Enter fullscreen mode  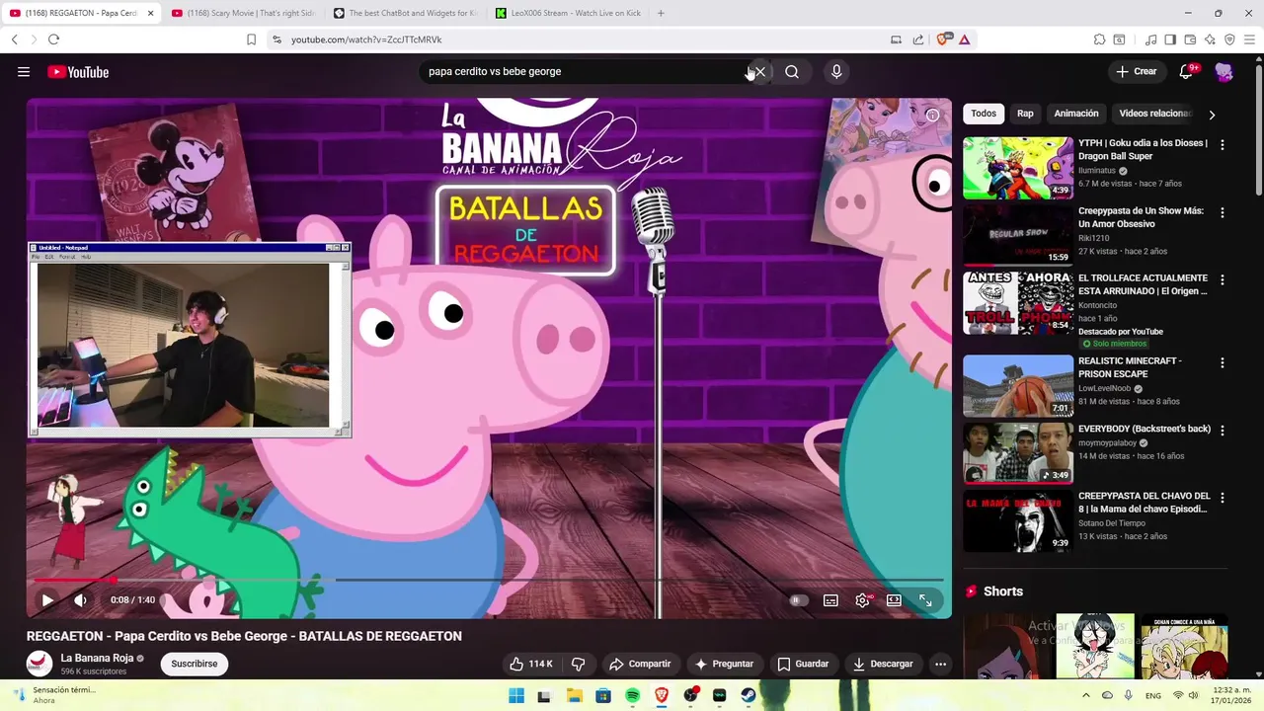pyautogui.click(x=925, y=600)
